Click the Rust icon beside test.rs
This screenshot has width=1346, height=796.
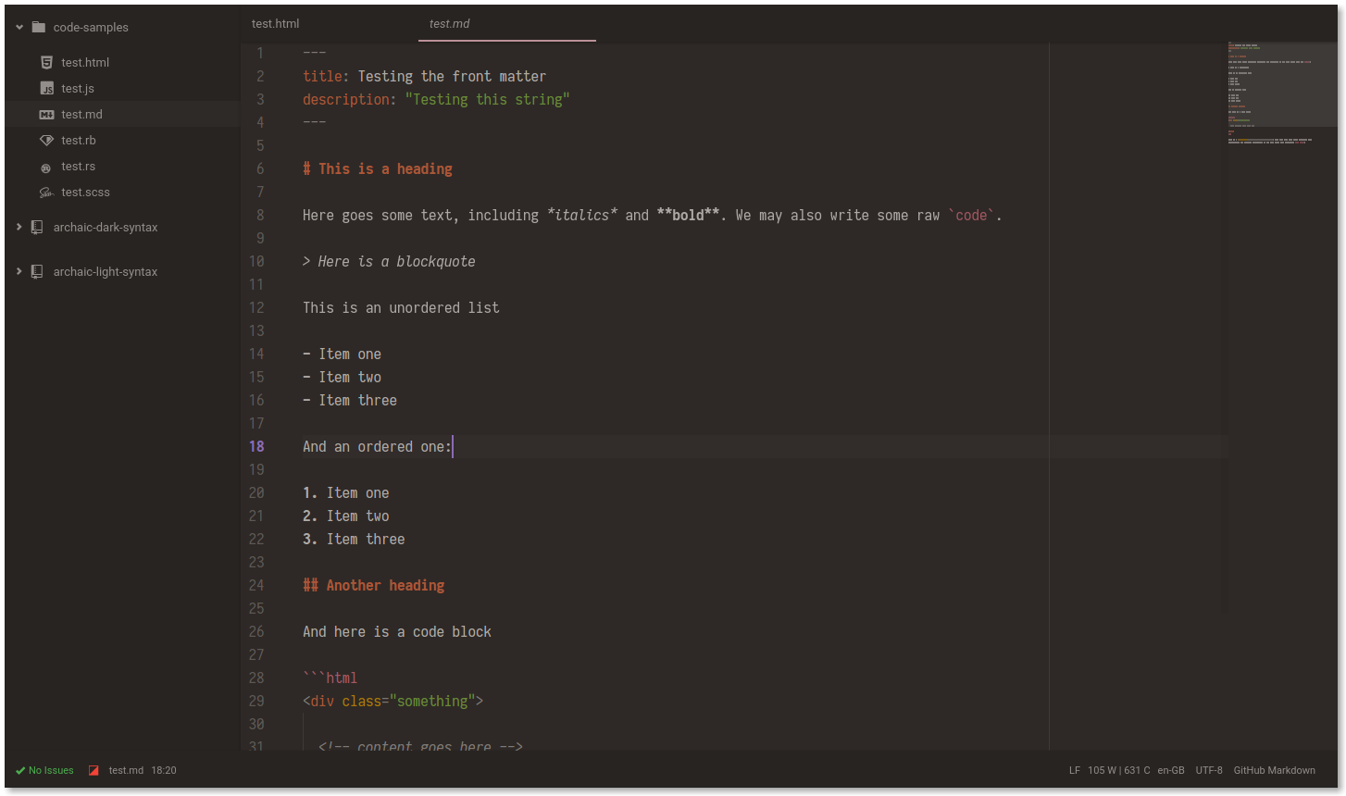pos(46,167)
